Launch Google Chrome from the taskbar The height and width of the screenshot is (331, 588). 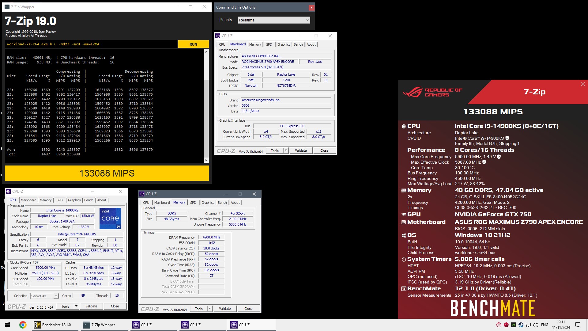[23, 325]
